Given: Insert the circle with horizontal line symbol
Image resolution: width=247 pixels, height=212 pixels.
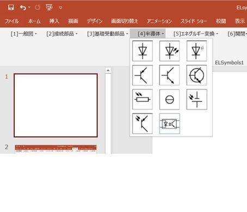Looking at the screenshot, I should coord(170,99).
